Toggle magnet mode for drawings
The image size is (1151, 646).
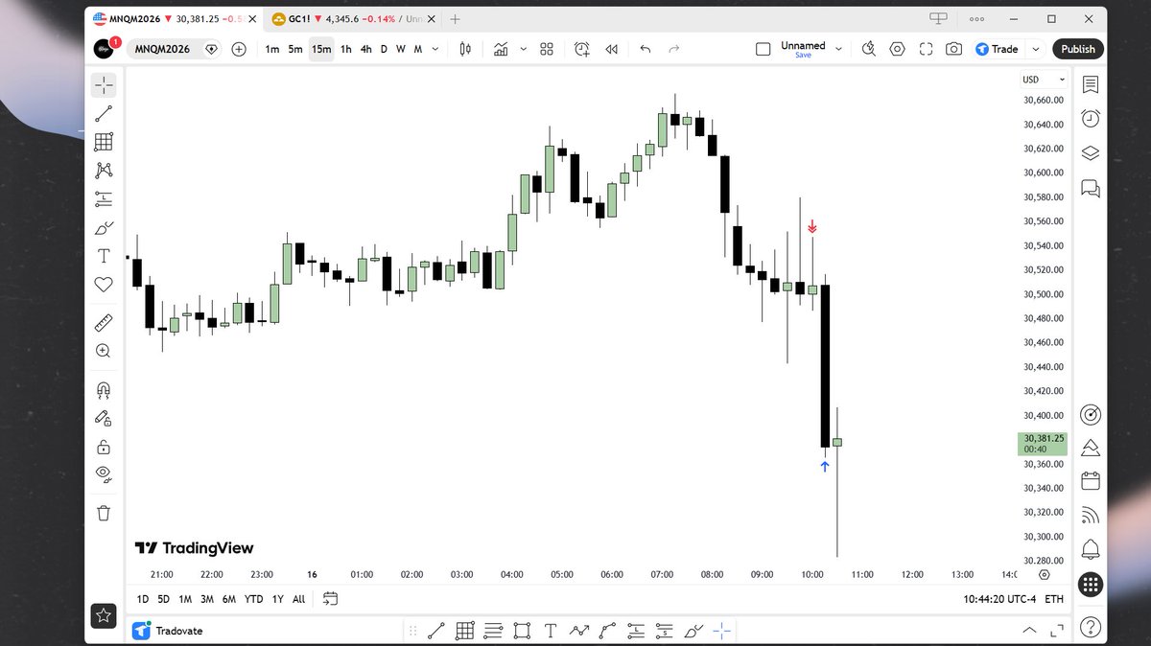[104, 389]
